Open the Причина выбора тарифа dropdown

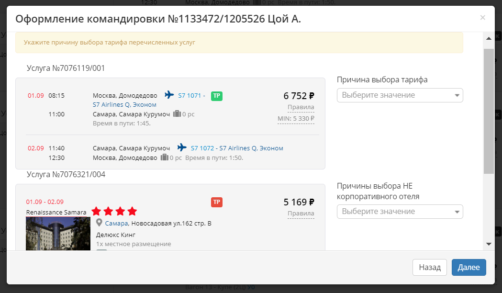coord(400,95)
